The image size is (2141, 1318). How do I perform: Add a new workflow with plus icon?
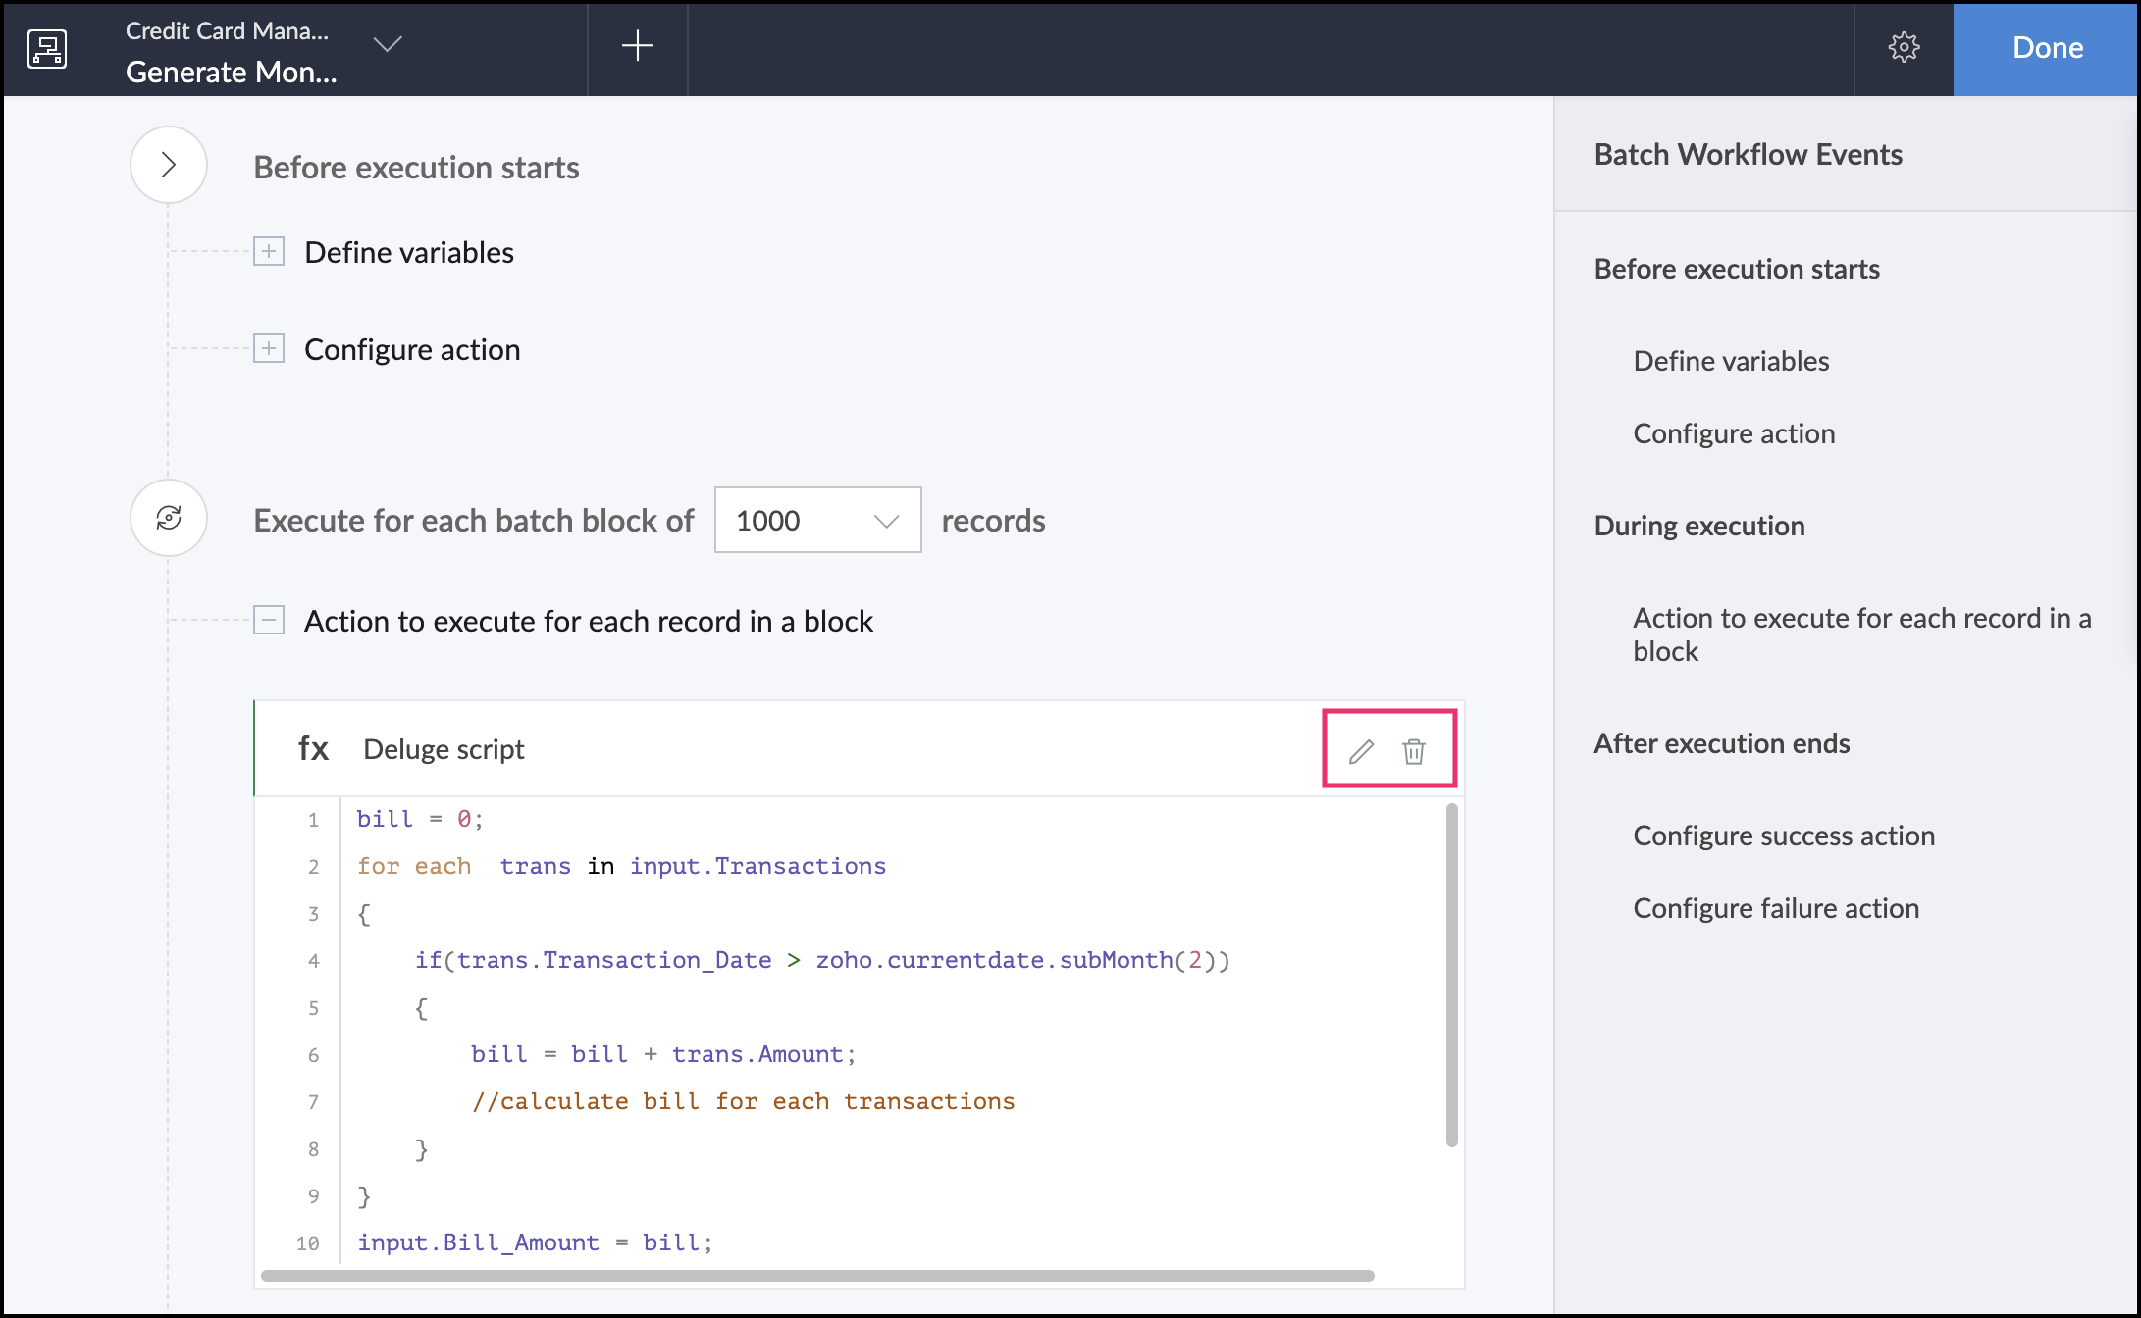(x=638, y=45)
